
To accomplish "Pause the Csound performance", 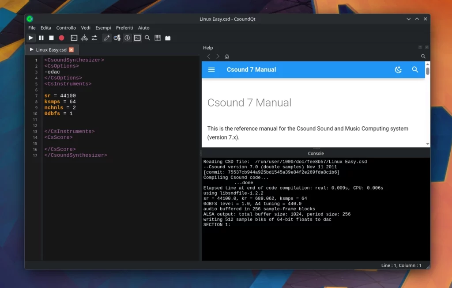I will coord(41,38).
